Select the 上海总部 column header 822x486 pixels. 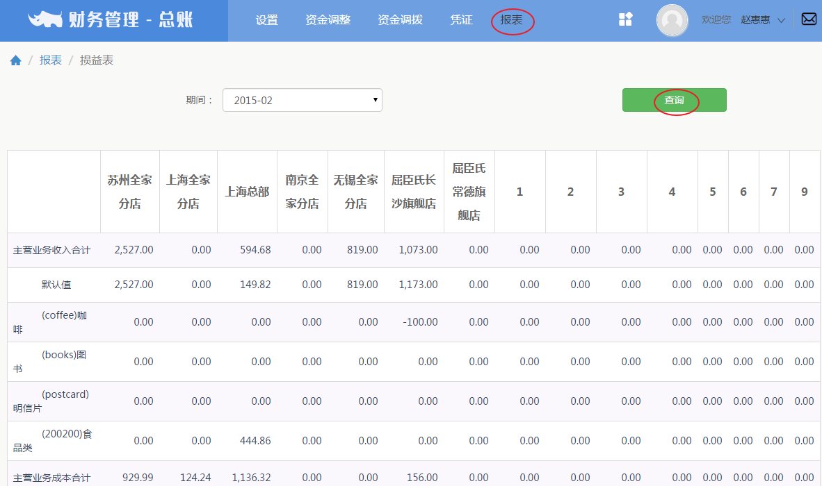click(247, 192)
